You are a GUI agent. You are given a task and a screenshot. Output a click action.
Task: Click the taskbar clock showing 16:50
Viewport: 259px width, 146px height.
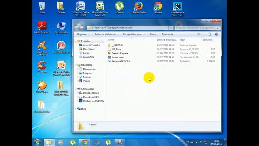pyautogui.click(x=216, y=142)
